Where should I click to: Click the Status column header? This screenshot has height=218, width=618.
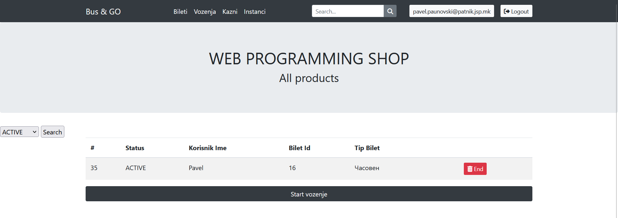pyautogui.click(x=135, y=148)
